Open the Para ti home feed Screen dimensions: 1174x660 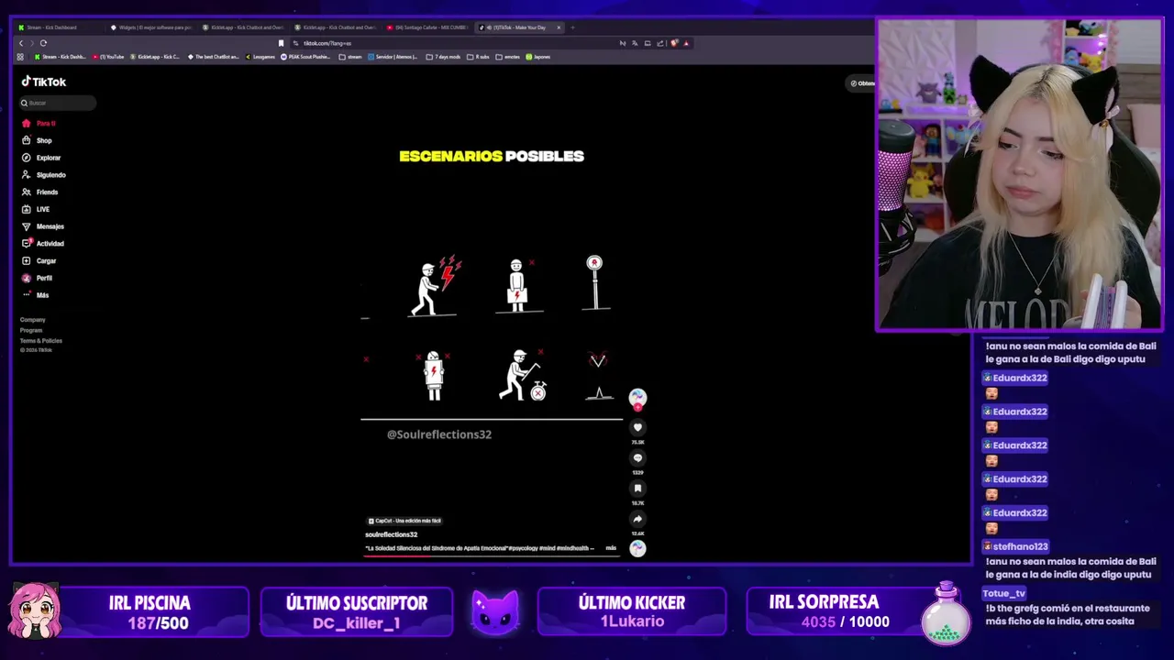coord(39,123)
